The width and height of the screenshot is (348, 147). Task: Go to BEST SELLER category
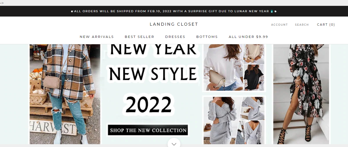click(x=139, y=37)
